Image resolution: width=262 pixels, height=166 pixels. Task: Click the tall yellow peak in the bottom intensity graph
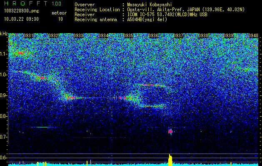[x=170, y=160]
